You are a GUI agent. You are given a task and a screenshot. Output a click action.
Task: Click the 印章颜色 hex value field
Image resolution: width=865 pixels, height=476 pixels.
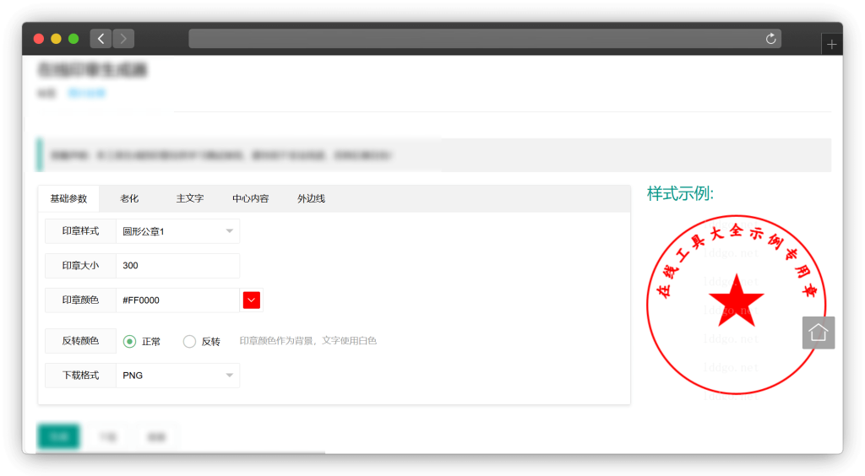tap(177, 300)
